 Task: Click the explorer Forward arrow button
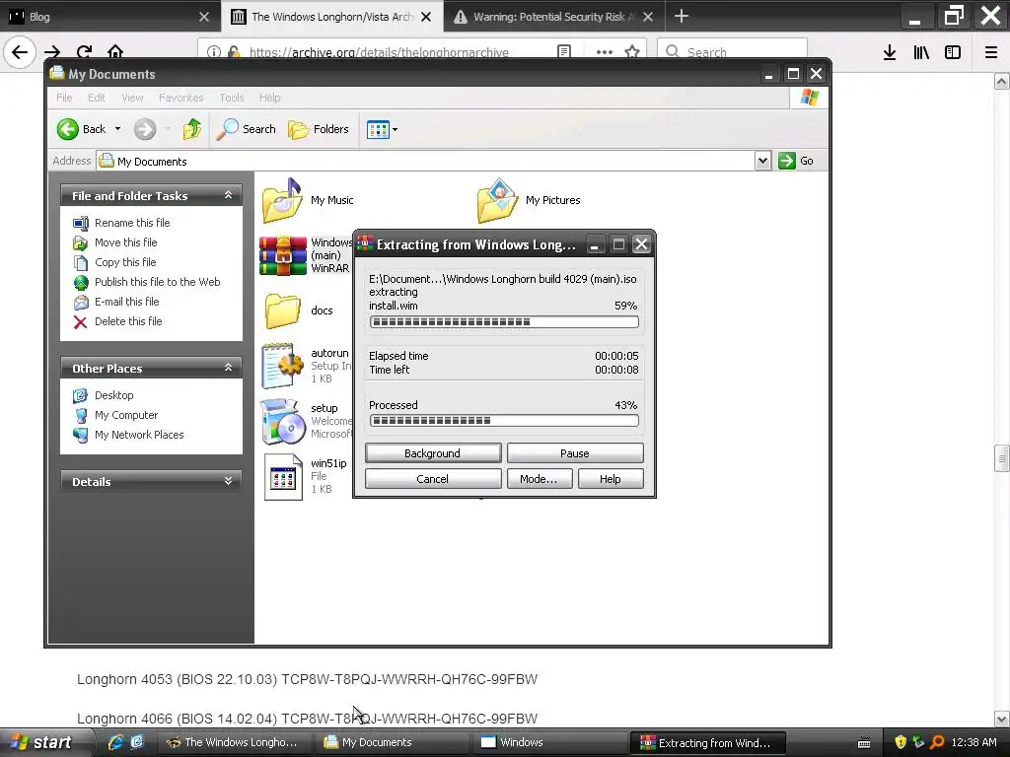tap(145, 129)
